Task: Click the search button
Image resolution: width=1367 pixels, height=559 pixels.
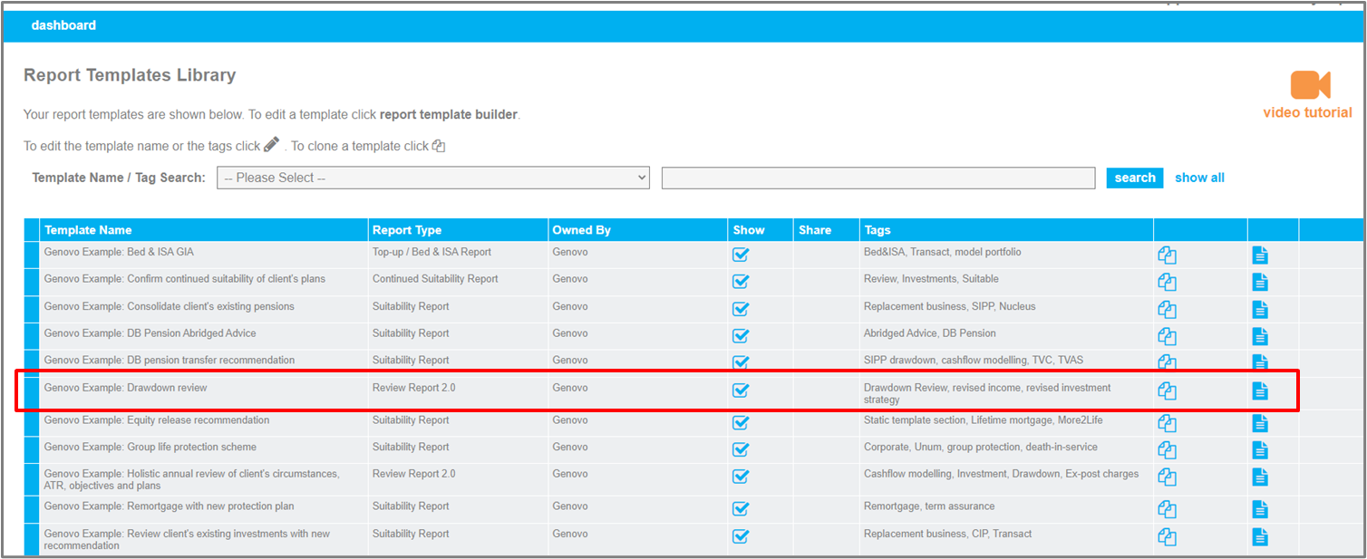Action: [x=1135, y=178]
